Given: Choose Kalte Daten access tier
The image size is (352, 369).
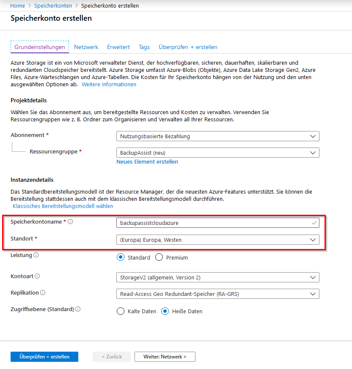Looking at the screenshot, I should pos(121,312).
